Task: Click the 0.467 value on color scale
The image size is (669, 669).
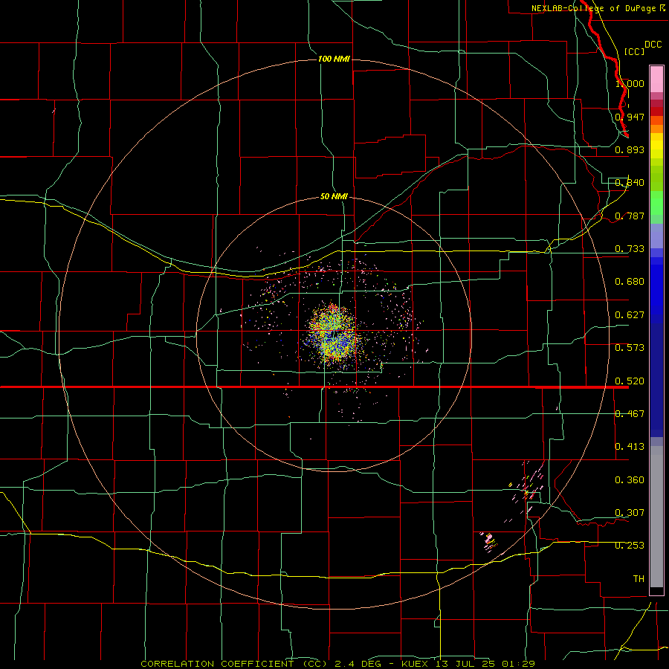Action: tap(630, 414)
